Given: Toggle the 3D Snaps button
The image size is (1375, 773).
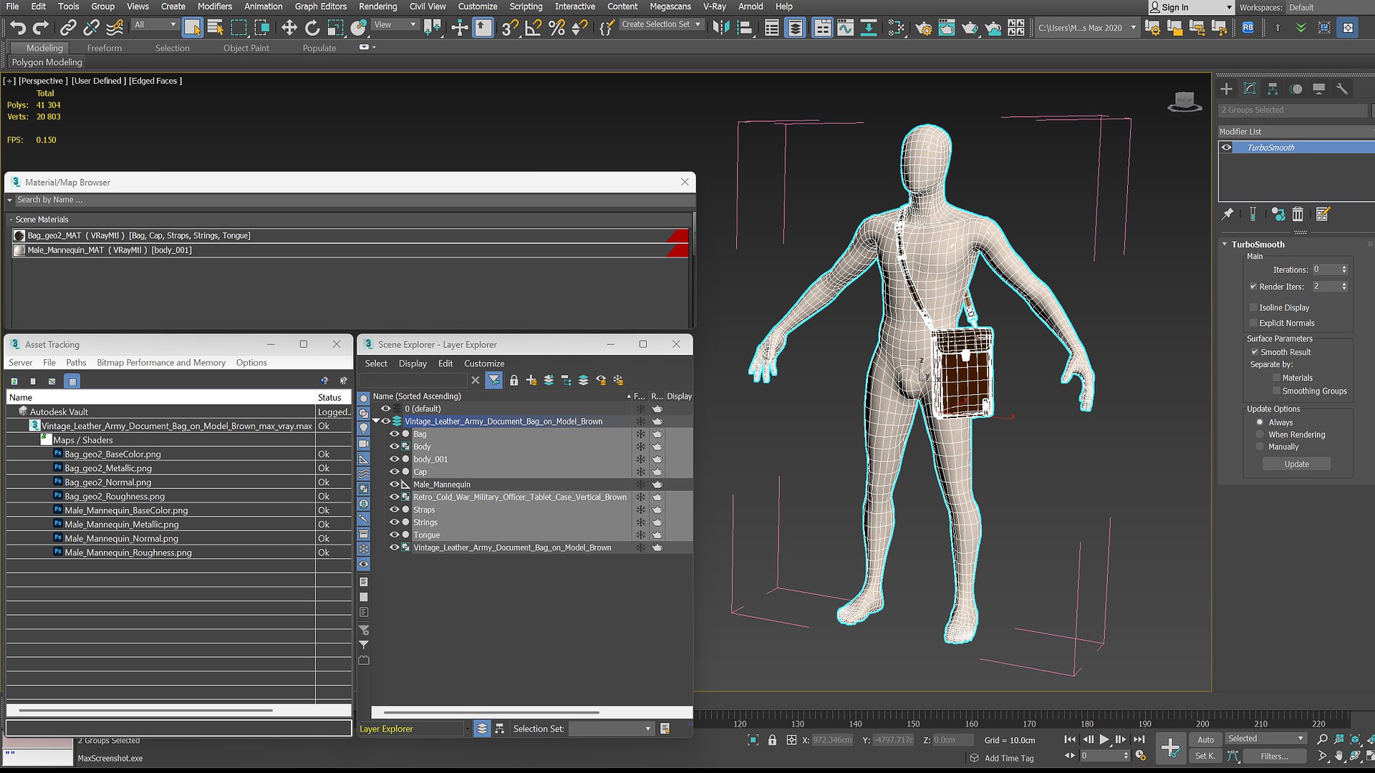Looking at the screenshot, I should pyautogui.click(x=509, y=27).
